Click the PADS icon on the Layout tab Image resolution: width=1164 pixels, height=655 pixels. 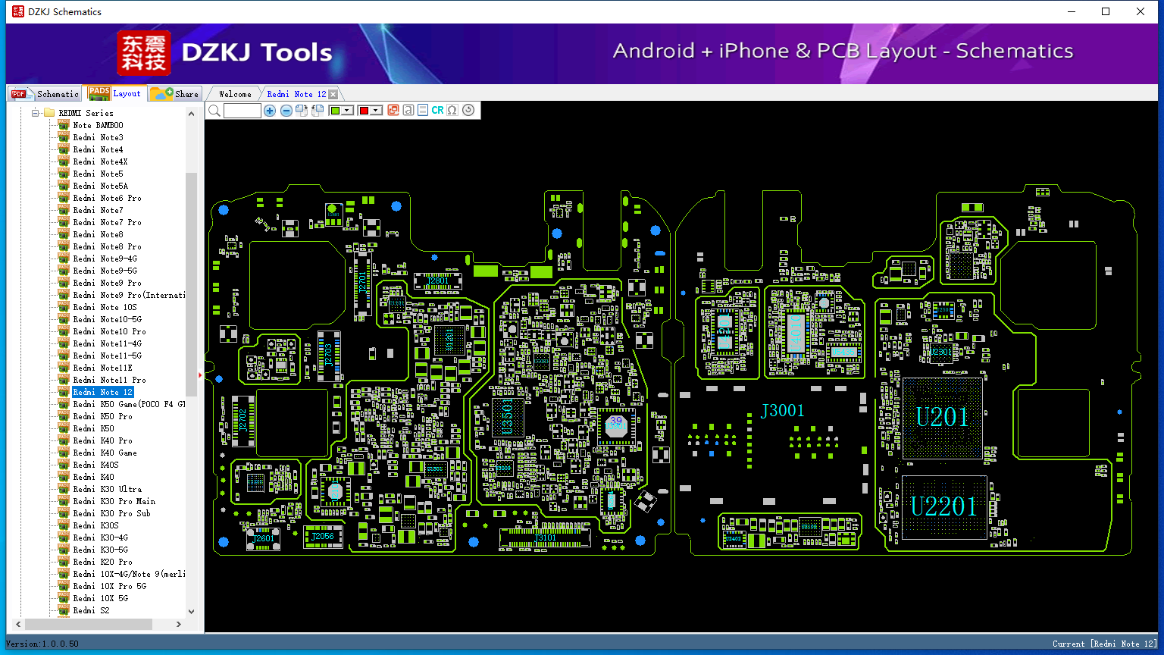pos(99,93)
